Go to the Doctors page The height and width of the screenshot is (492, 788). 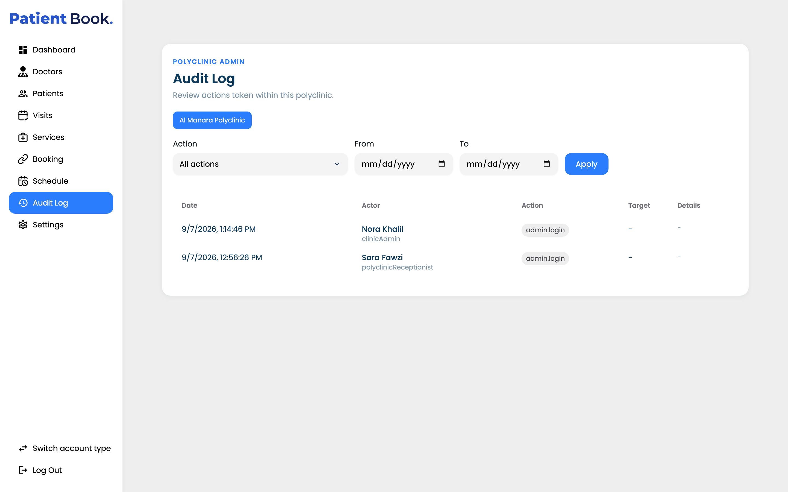tap(61, 72)
